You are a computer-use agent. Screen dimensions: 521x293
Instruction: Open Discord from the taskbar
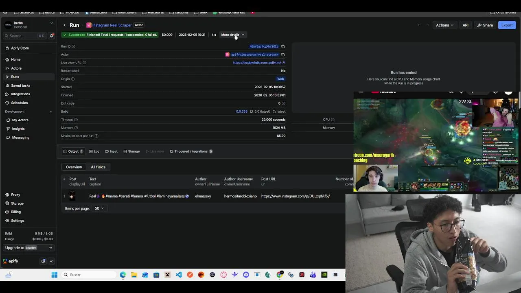[x=246, y=275]
